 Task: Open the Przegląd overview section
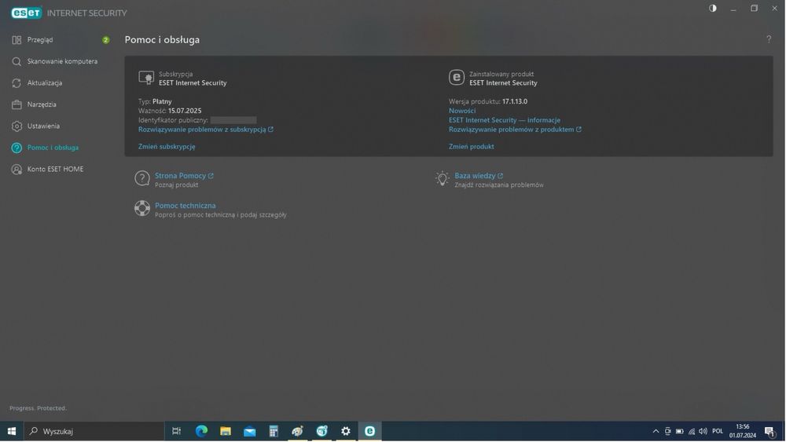click(x=40, y=40)
